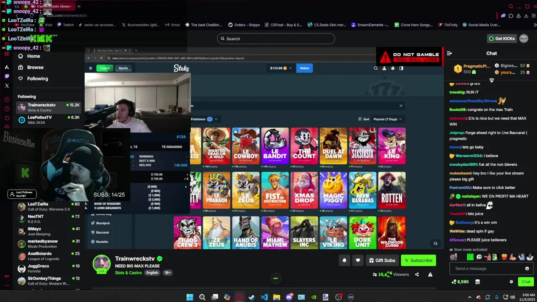Viewport: 537px width, 302px height.
Task: Click the Gift Subs button
Action: tap(382, 260)
